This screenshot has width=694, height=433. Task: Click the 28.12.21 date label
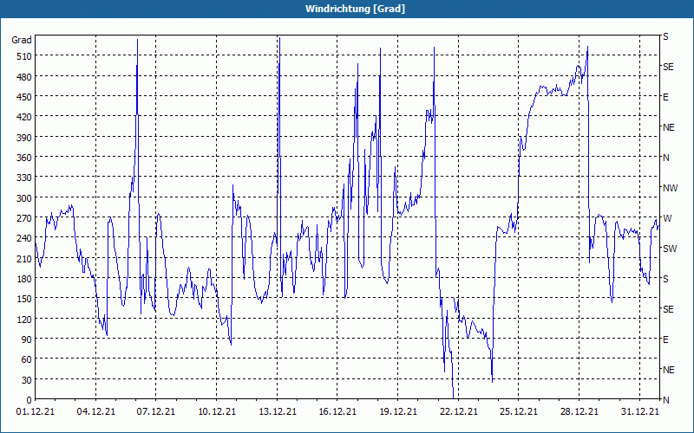coord(579,412)
